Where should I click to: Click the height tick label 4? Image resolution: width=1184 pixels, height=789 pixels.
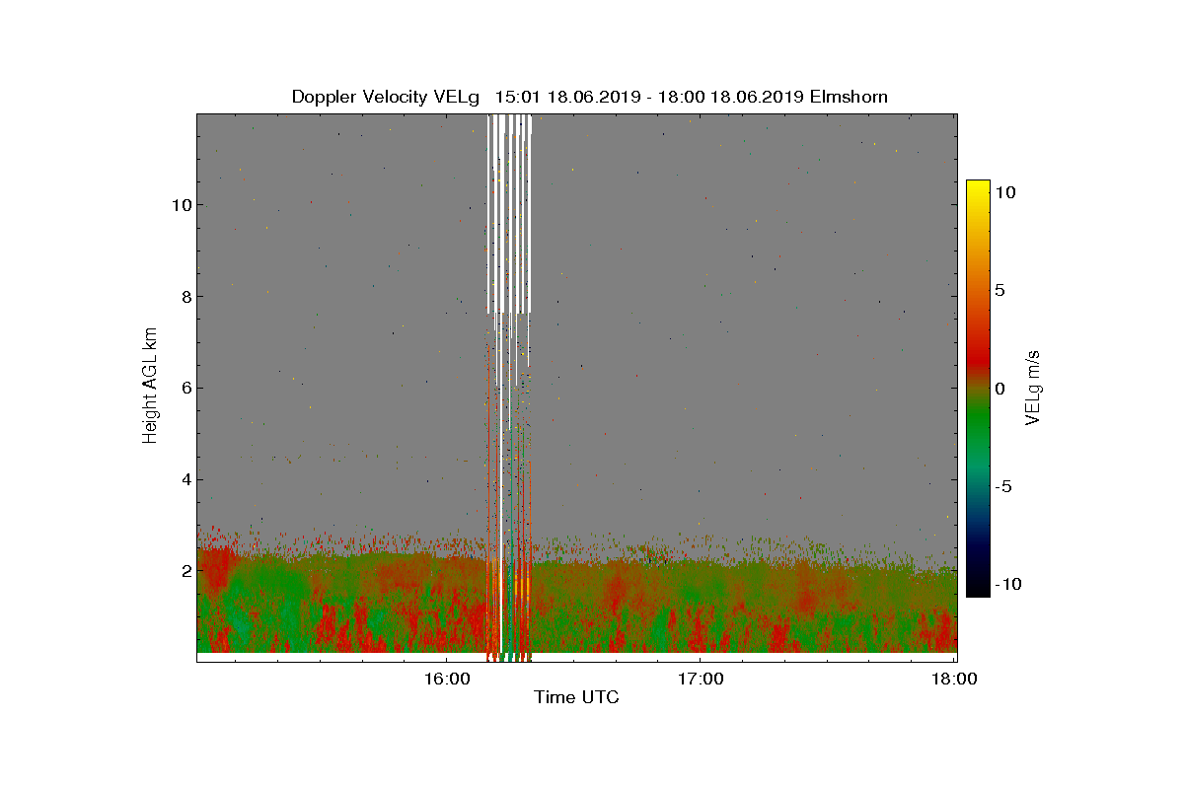(185, 480)
